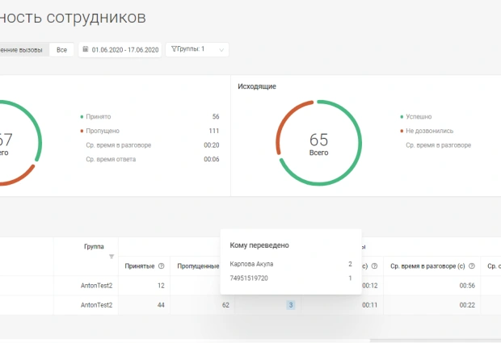Click the red dot beside Не дозвонились legend
501x343 pixels.
pos(401,131)
